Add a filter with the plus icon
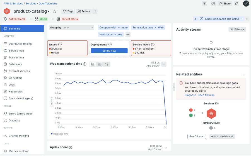Viewport: 251px width, 156px height. pos(128,34)
